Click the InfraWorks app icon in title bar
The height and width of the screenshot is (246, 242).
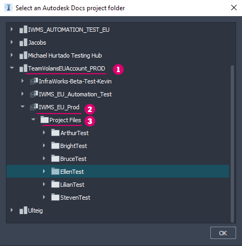pos(9,8)
